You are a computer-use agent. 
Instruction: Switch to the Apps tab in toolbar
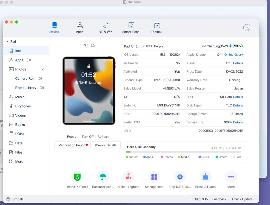click(x=80, y=28)
